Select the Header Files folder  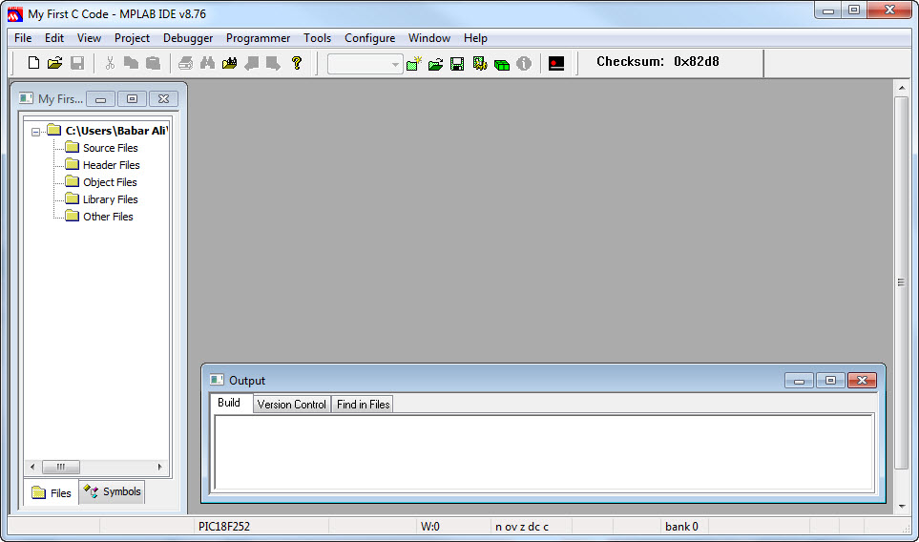pos(112,165)
